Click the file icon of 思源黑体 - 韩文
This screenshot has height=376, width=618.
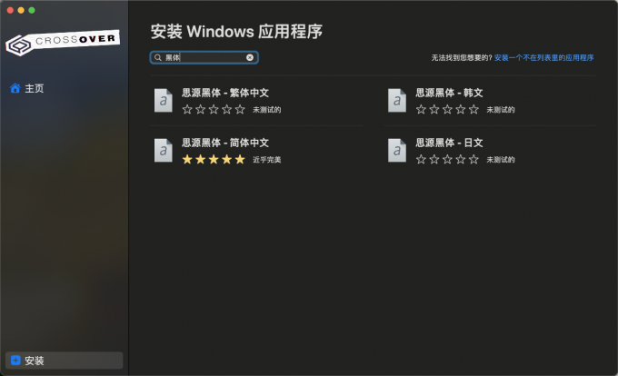tap(397, 101)
